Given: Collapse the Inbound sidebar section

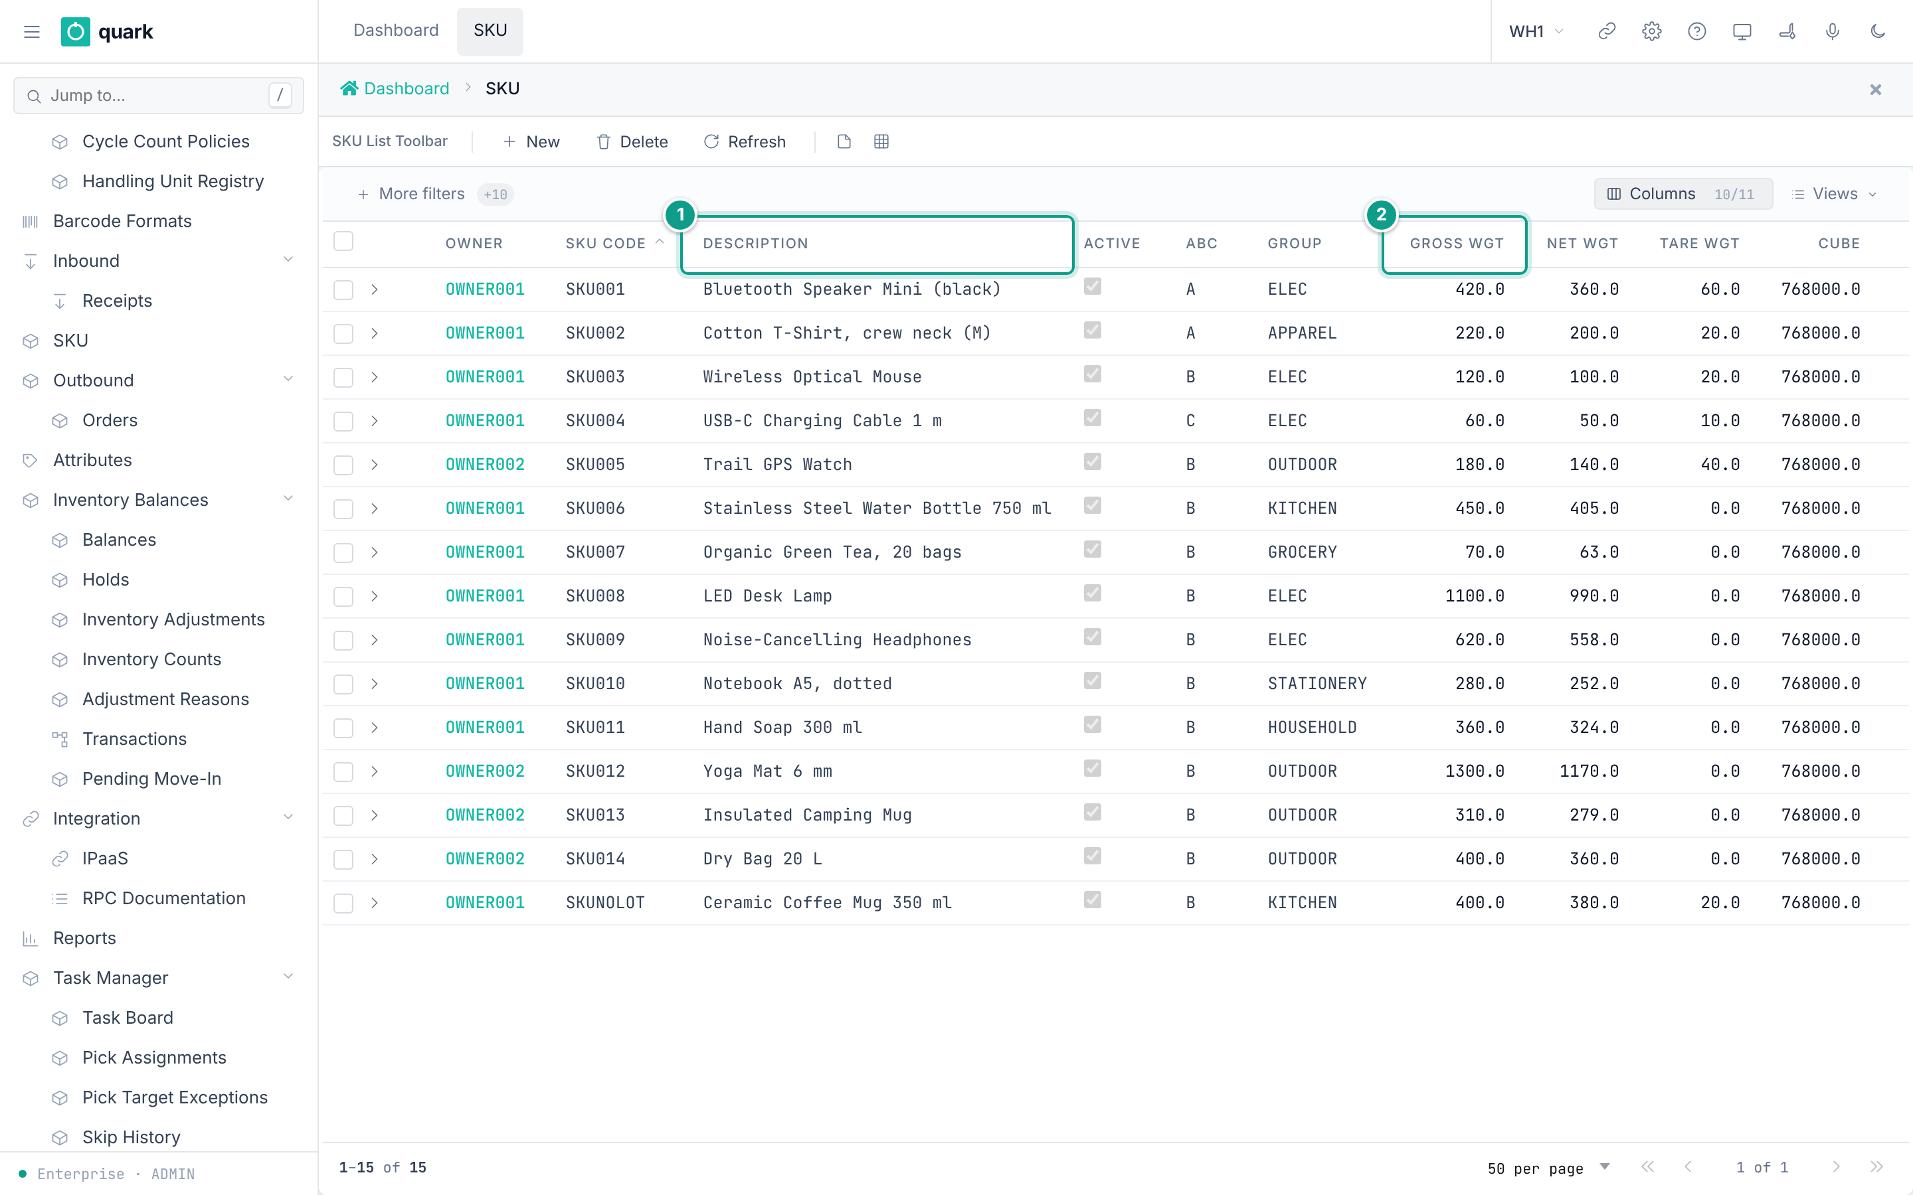Looking at the screenshot, I should point(288,260).
